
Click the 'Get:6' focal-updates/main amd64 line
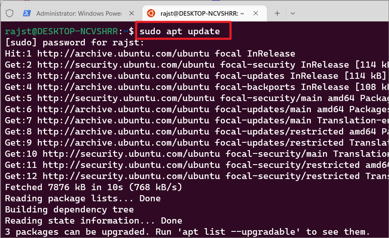[x=197, y=109]
